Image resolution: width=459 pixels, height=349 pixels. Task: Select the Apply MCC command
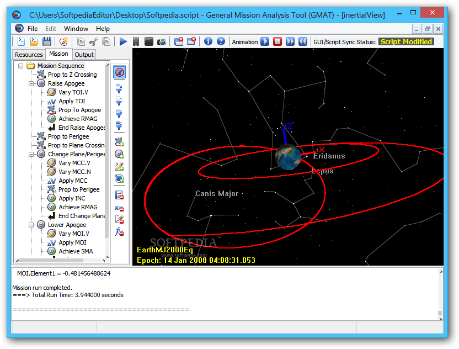pos(73,181)
